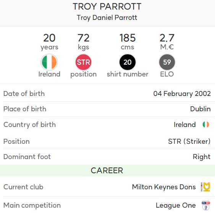The image size is (215, 213).
Task: Click the Dublin place of birth value
Action: (200, 109)
